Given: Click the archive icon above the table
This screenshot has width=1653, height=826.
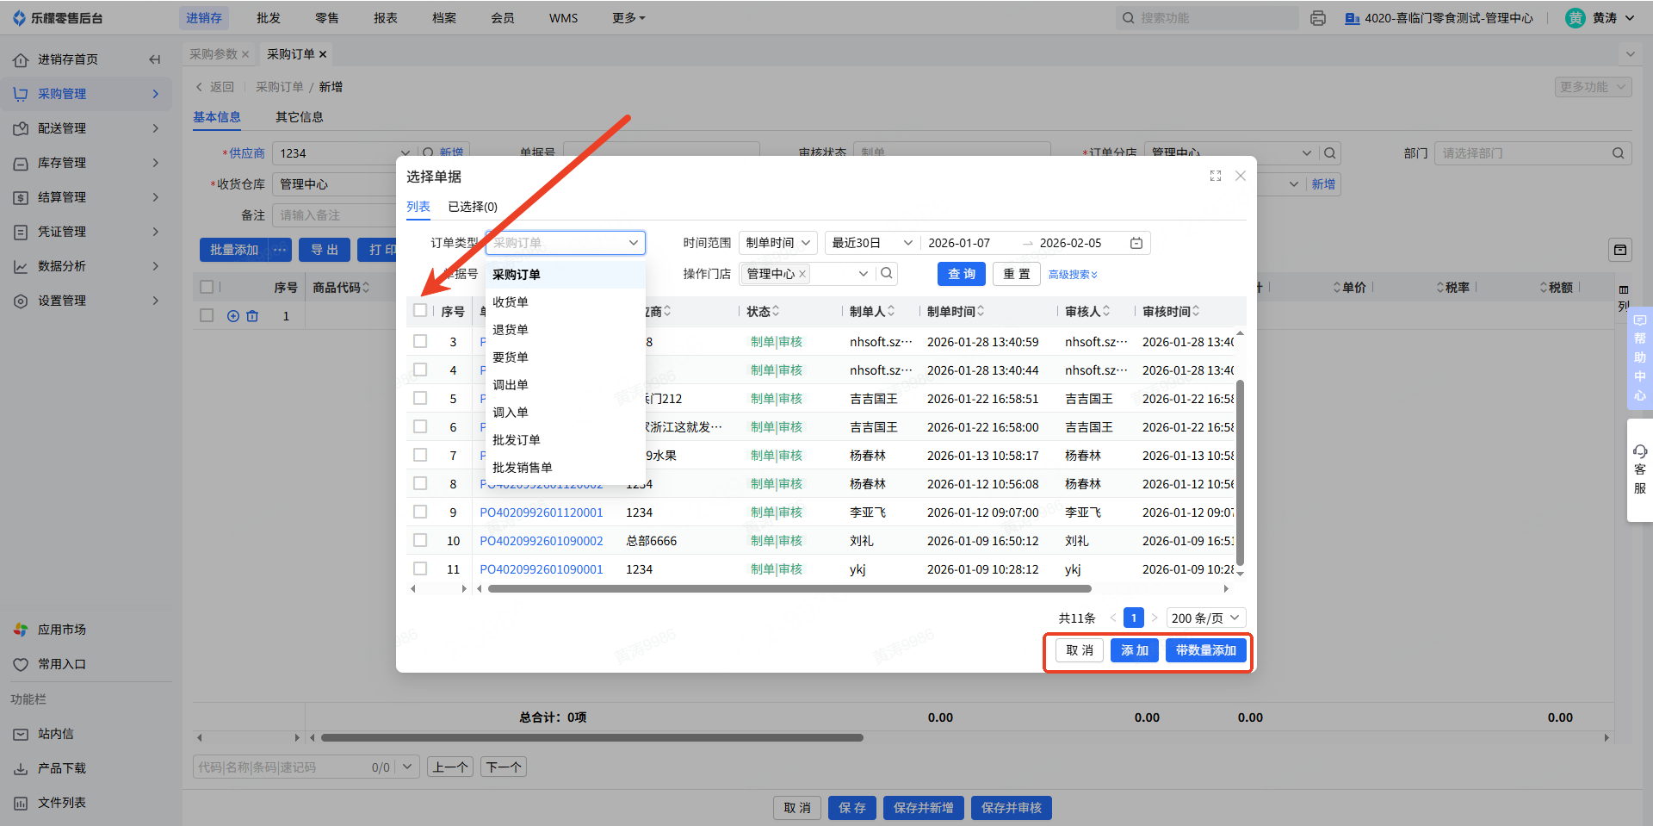Looking at the screenshot, I should [1620, 250].
